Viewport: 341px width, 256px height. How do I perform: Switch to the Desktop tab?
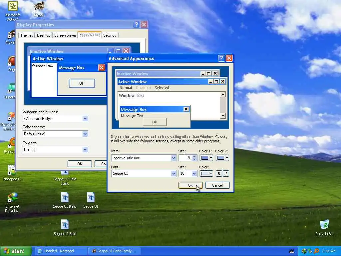(x=44, y=35)
